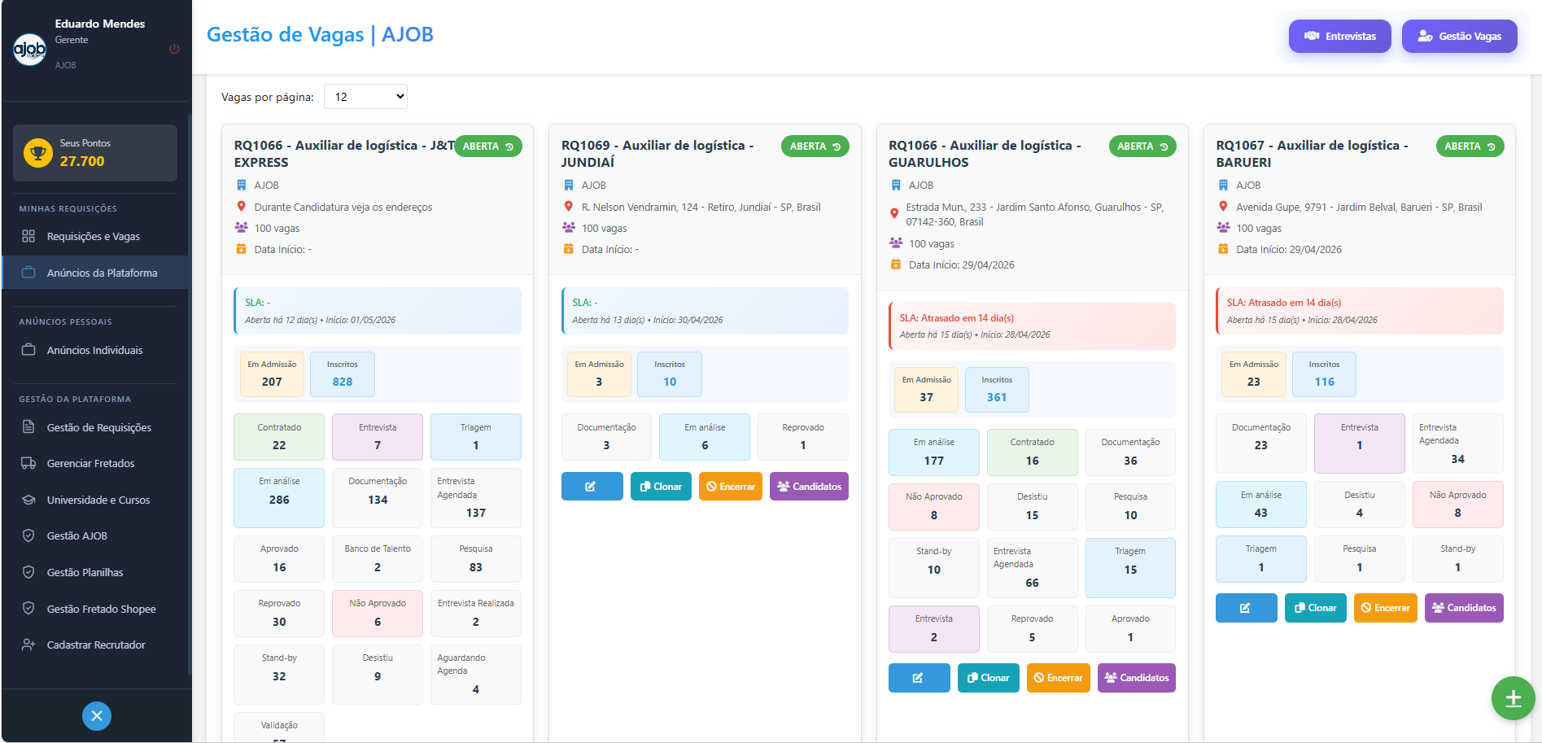Image resolution: width=1542 pixels, height=743 pixels.
Task: Click edit pencil button on BARUERI card
Action: pos(1246,608)
